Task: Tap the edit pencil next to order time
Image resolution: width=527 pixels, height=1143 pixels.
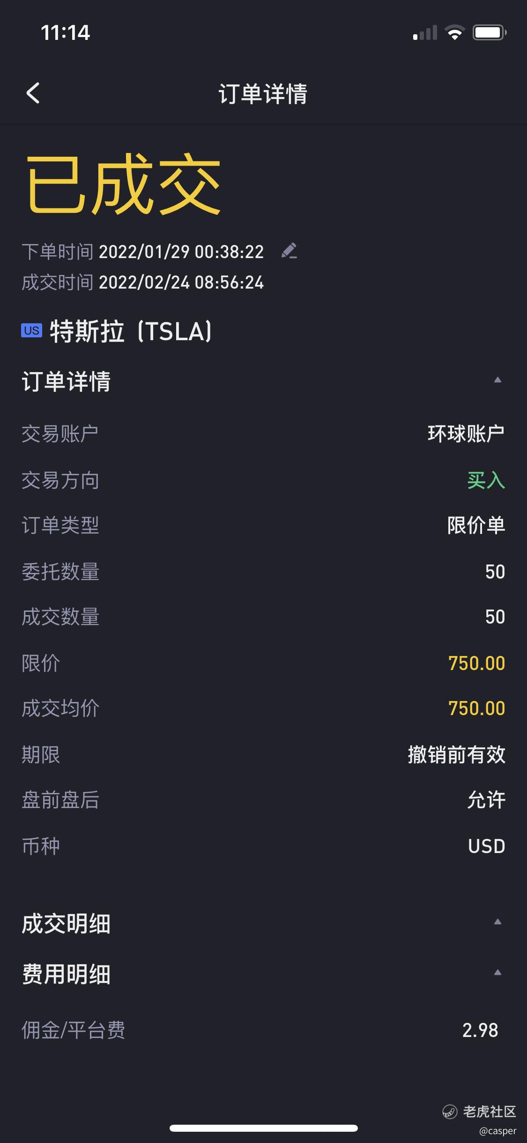Action: 289,251
